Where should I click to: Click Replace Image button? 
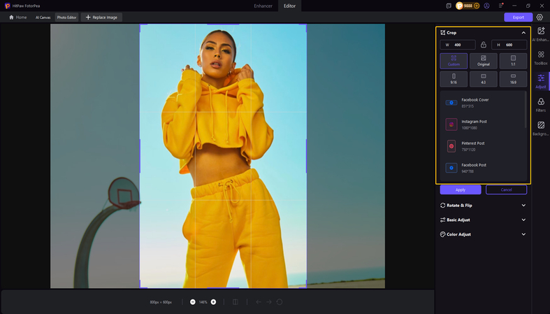coord(101,17)
